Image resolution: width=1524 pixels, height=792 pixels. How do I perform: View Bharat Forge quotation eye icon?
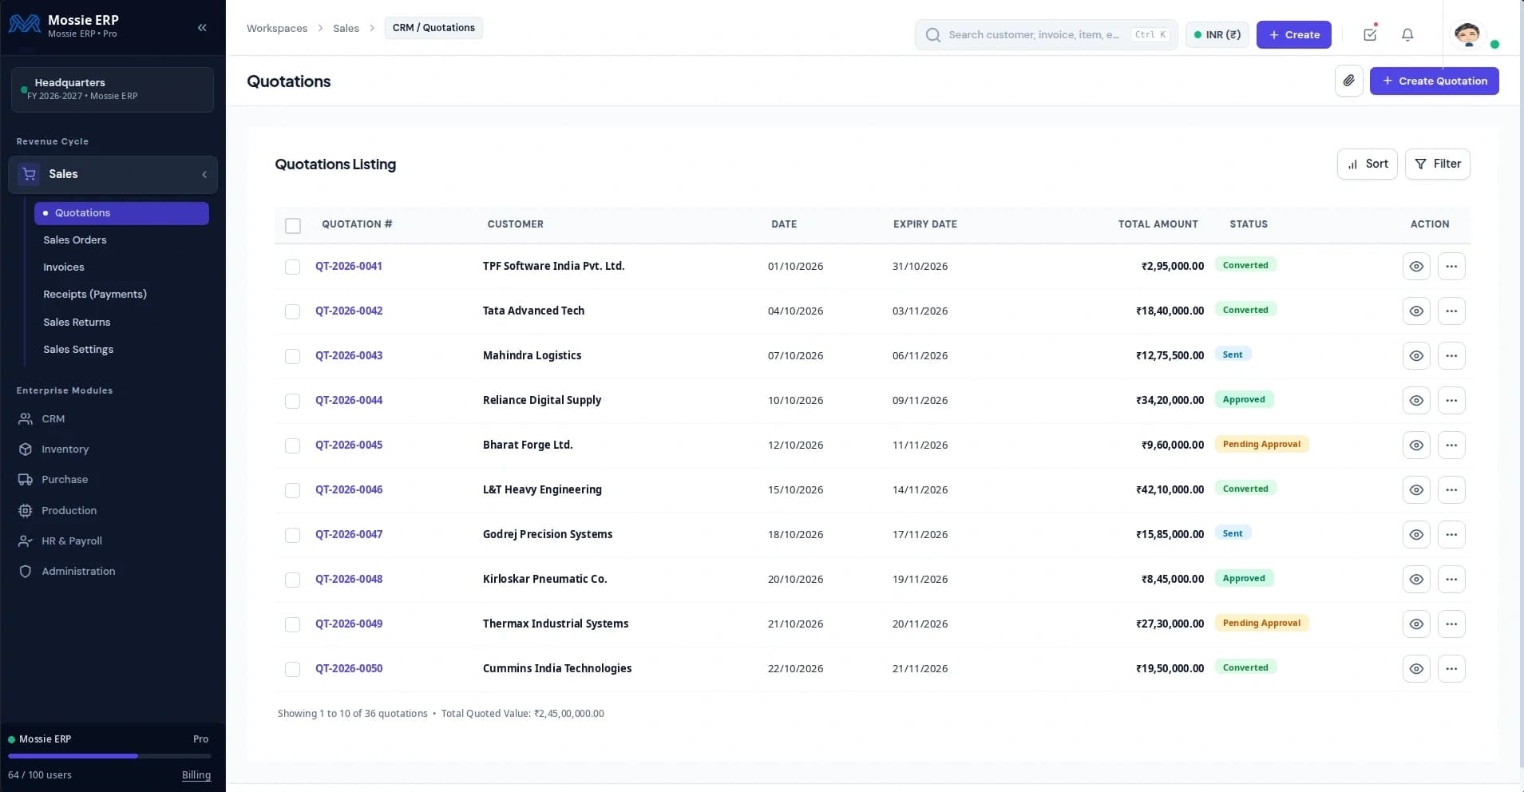(x=1416, y=445)
